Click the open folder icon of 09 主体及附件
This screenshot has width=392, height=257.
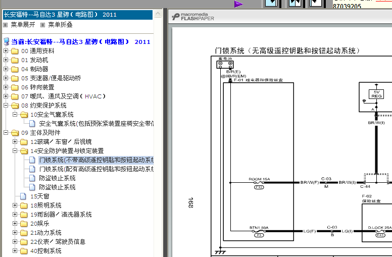(15, 133)
